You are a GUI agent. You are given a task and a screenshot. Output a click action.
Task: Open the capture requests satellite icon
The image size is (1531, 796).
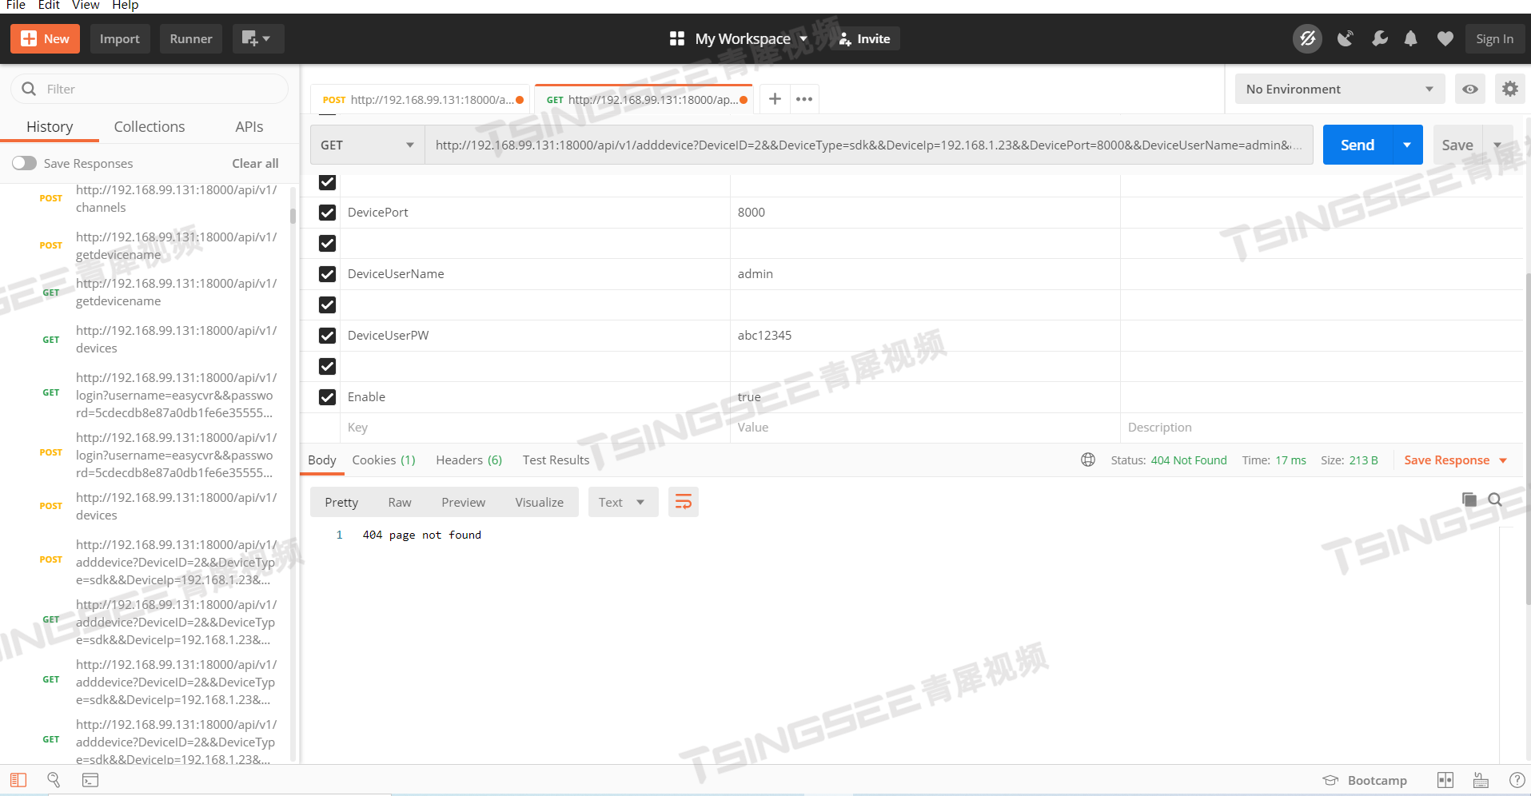1345,38
